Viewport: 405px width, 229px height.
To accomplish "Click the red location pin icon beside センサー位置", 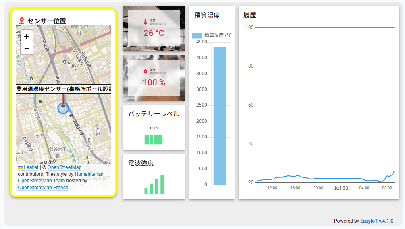I will (x=22, y=21).
